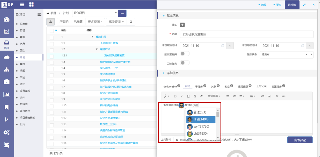Open the cloud icon in left sidebar
The width and height of the screenshot is (320, 157).
click(x=7, y=57)
